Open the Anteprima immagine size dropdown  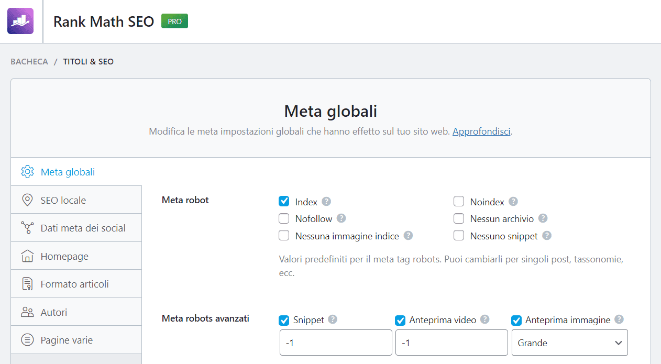[x=569, y=343]
